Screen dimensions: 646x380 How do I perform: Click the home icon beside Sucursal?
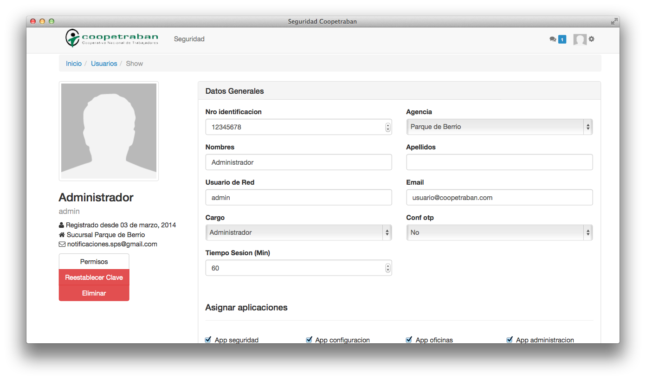[x=62, y=235]
